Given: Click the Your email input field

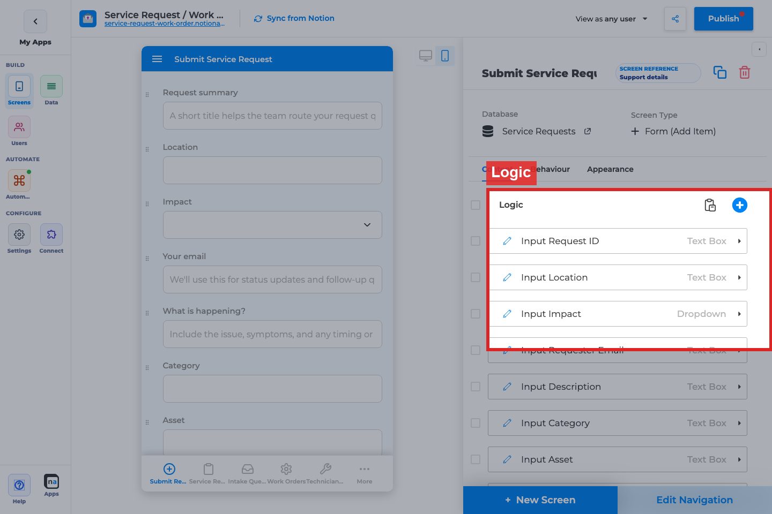Looking at the screenshot, I should 272,279.
